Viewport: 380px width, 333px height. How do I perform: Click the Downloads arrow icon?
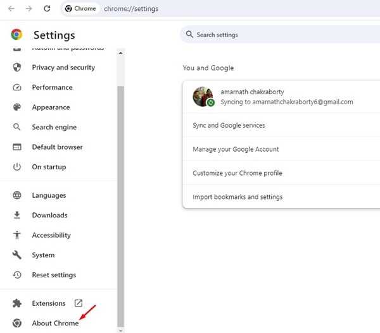tap(18, 215)
